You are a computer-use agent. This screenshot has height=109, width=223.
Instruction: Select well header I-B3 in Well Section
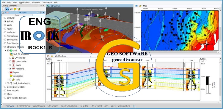147,60
